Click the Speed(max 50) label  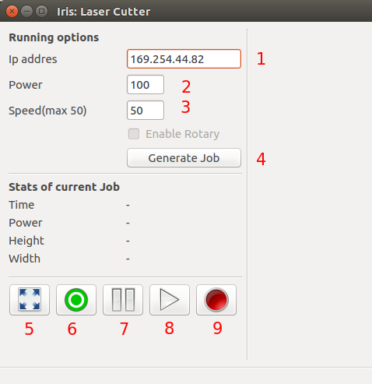[x=47, y=111]
